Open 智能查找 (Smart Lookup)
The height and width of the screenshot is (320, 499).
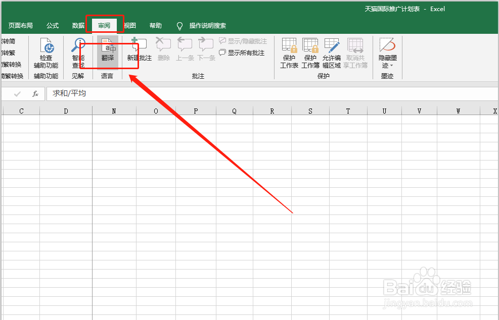78,53
